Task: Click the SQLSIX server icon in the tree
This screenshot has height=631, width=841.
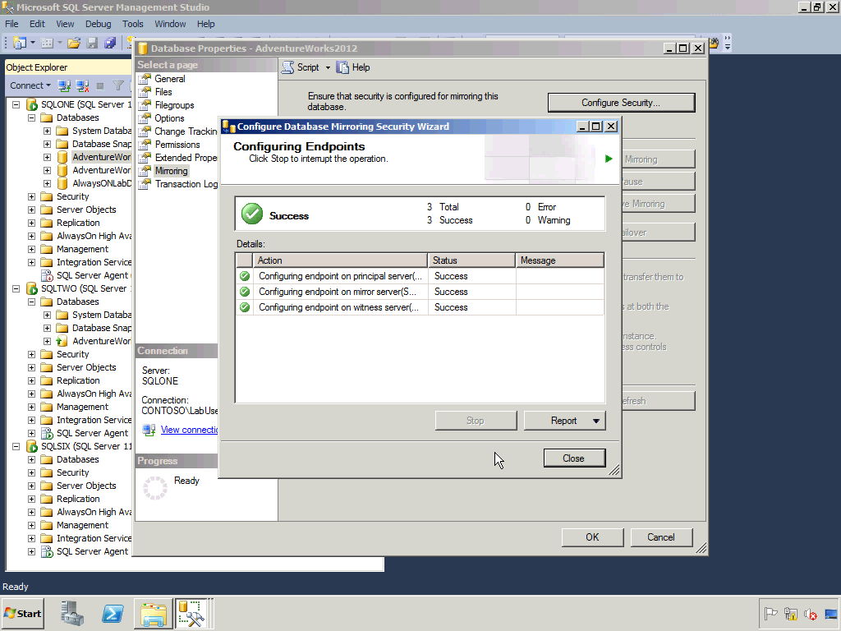Action: (32, 446)
